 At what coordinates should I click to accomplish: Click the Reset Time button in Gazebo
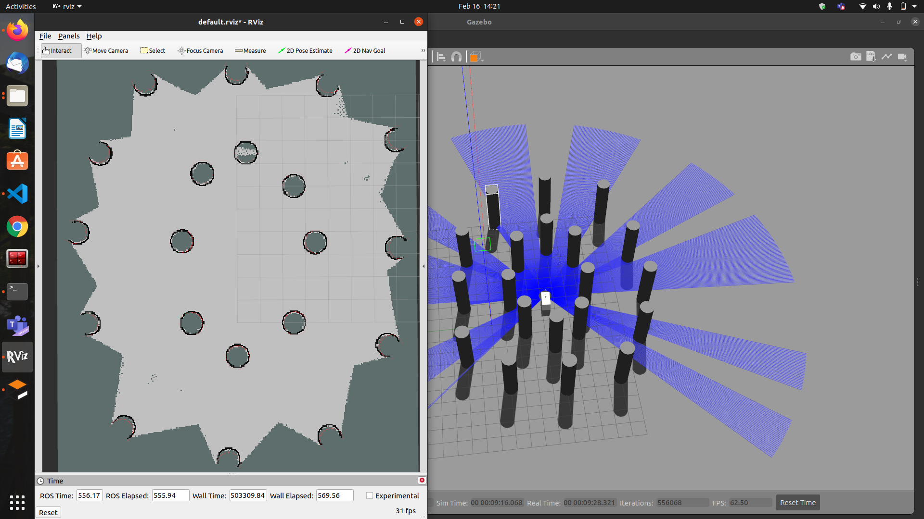pyautogui.click(x=797, y=503)
